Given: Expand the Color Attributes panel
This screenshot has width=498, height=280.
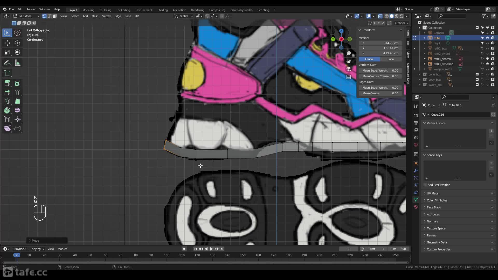Looking at the screenshot, I should [437, 200].
